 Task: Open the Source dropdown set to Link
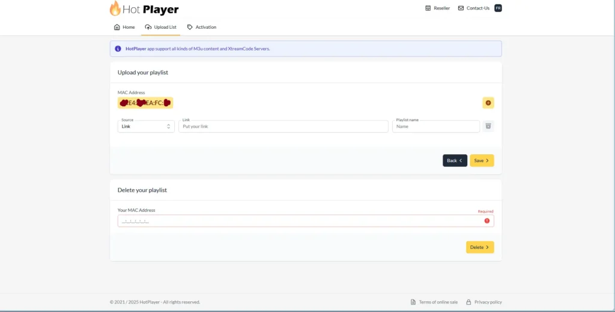coord(146,126)
